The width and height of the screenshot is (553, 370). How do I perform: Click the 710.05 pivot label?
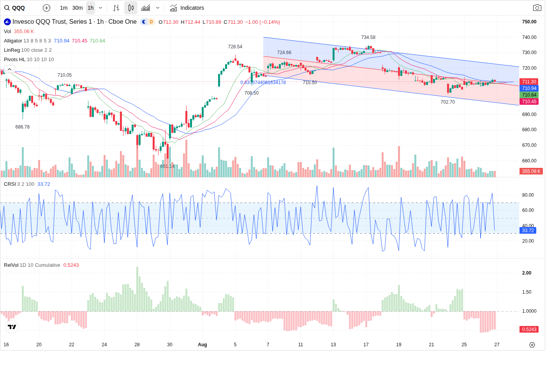[64, 75]
